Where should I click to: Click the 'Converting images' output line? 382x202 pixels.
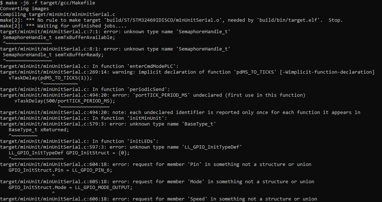[24, 8]
